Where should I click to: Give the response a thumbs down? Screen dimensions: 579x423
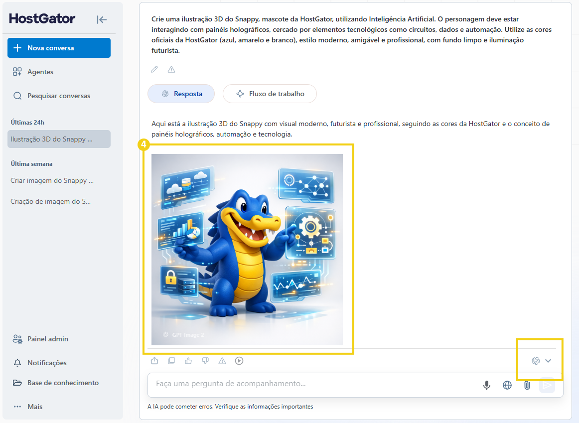click(205, 361)
